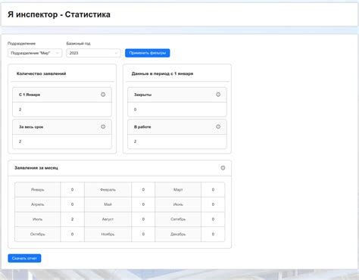Click the Сентябрь month cell
Screen dimensions: 359x280
(178, 219)
